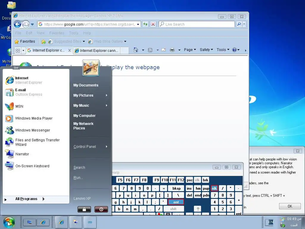Click the lock button in Start menu

(84, 209)
